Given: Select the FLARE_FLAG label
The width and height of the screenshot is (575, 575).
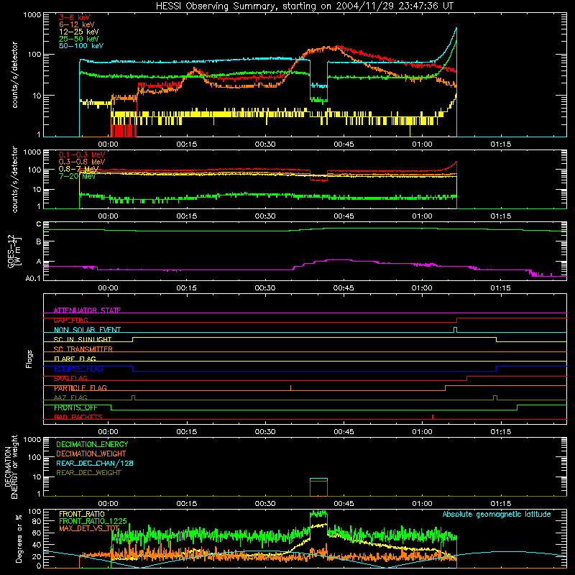Looking at the screenshot, I should point(75,359).
